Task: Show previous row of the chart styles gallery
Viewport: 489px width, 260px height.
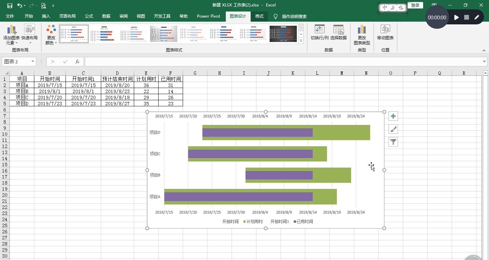Action: tap(301, 27)
